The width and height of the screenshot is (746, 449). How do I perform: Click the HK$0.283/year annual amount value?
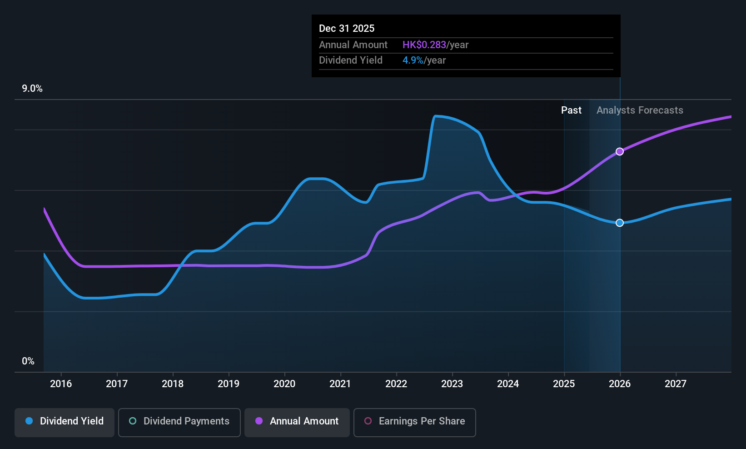(435, 45)
